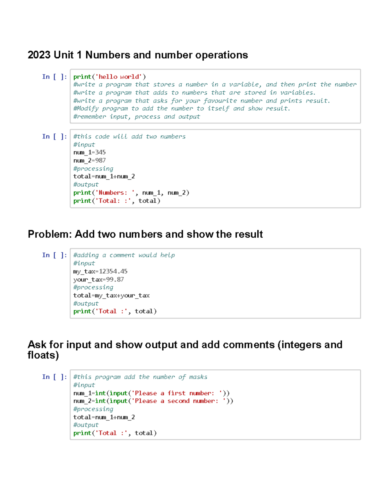Click the '#remember input, process and output' comment
Image resolution: width=385 pixels, height=498 pixels.
[137, 117]
